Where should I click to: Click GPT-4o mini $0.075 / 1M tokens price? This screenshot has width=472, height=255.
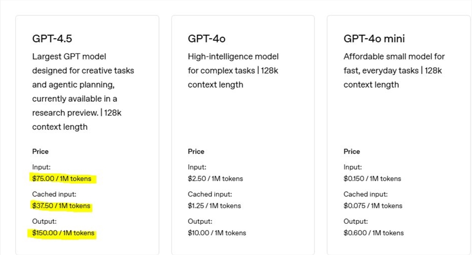373,206
